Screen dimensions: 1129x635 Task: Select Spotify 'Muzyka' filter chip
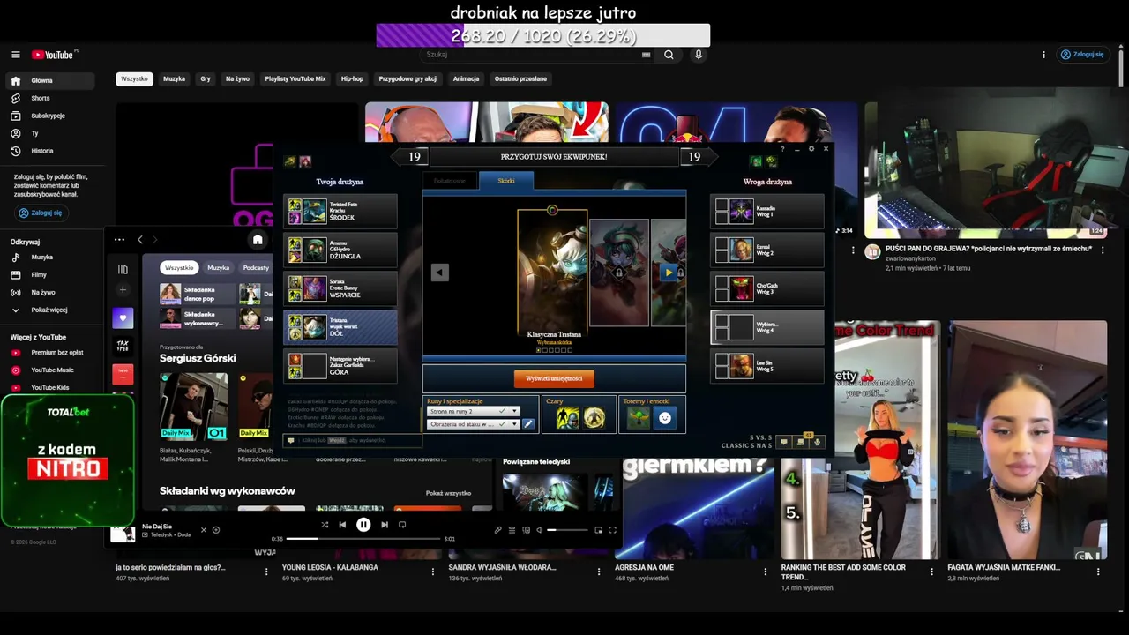point(218,267)
